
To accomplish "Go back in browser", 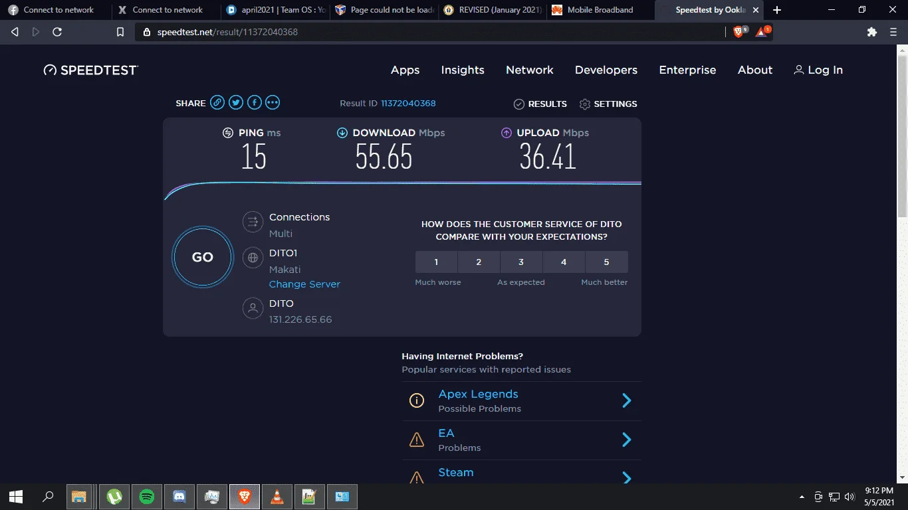I will pos(15,32).
